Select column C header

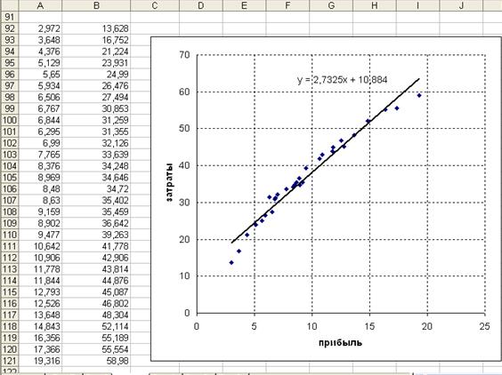(x=155, y=5)
